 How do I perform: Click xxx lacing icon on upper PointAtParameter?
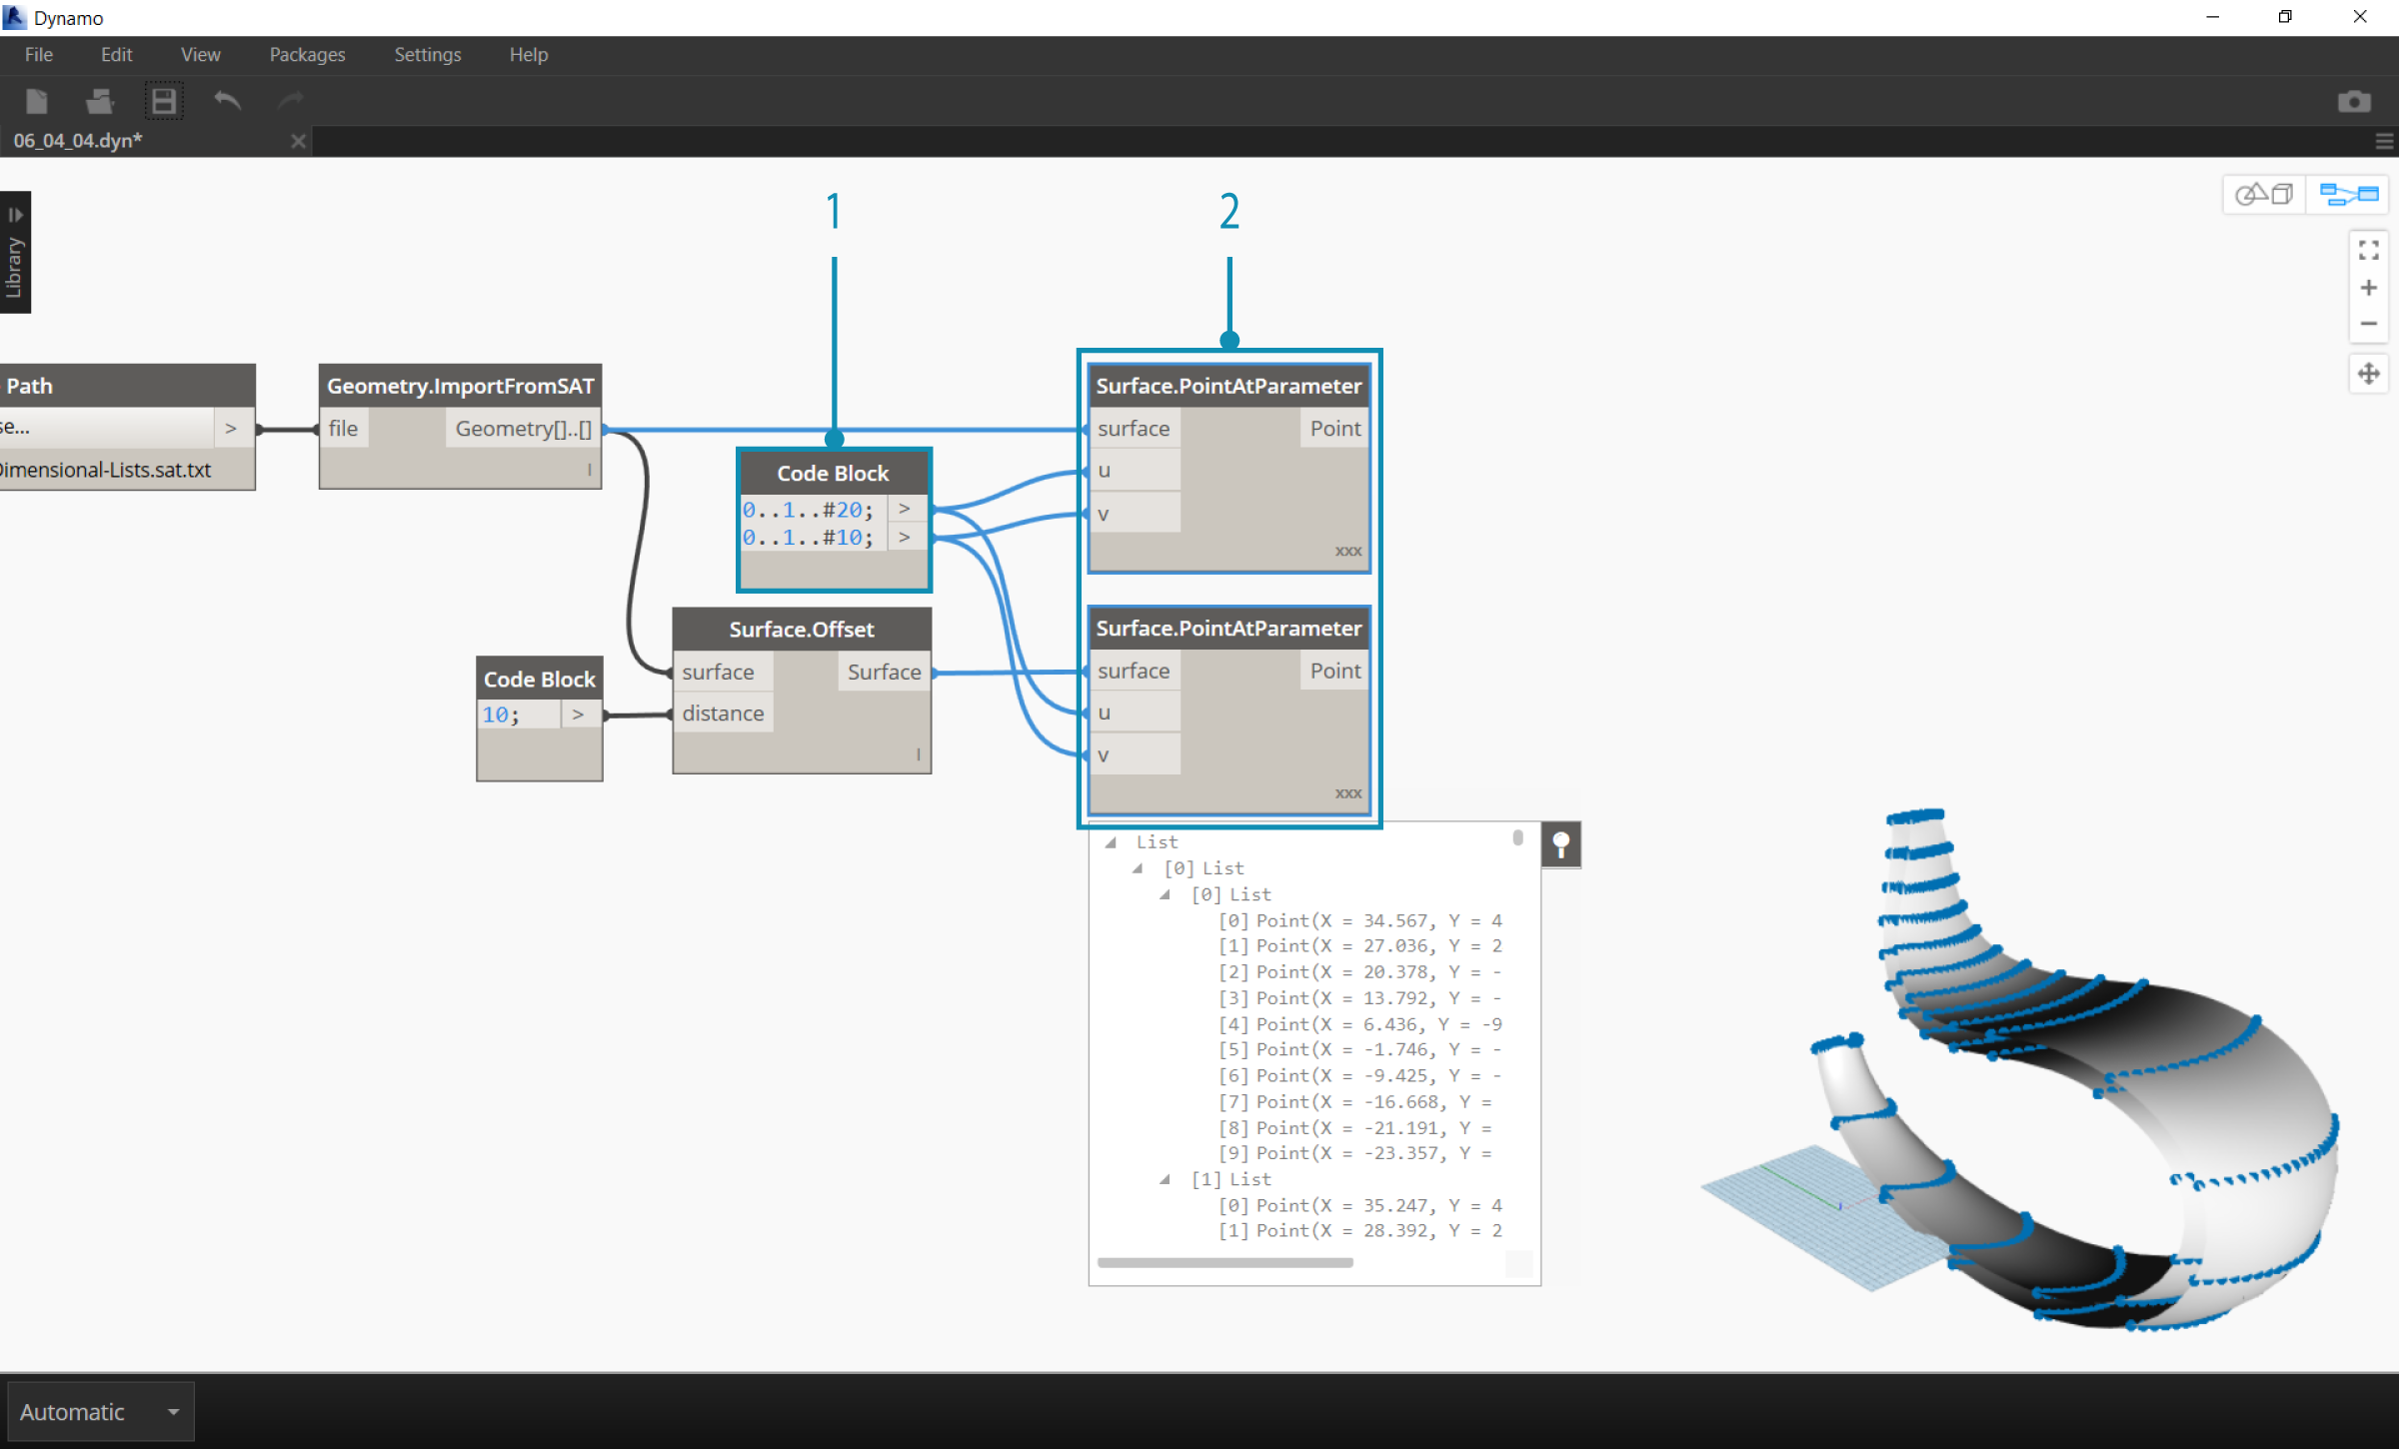(x=1348, y=551)
